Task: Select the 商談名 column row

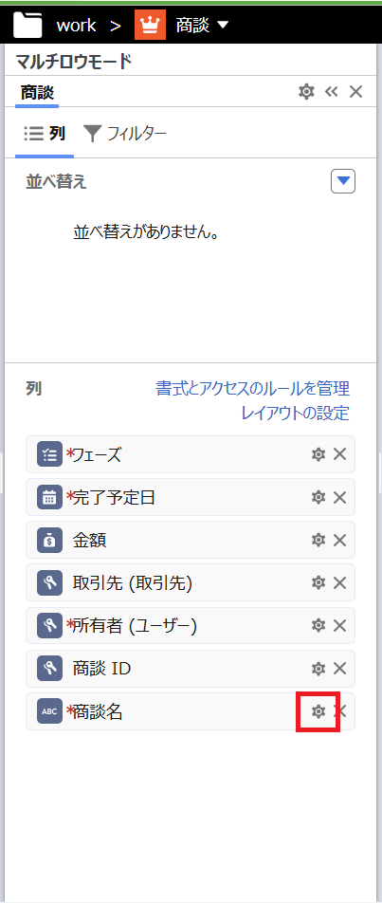Action: click(x=191, y=711)
